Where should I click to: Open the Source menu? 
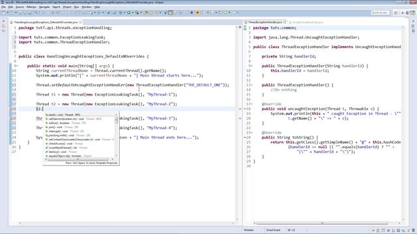20,7
